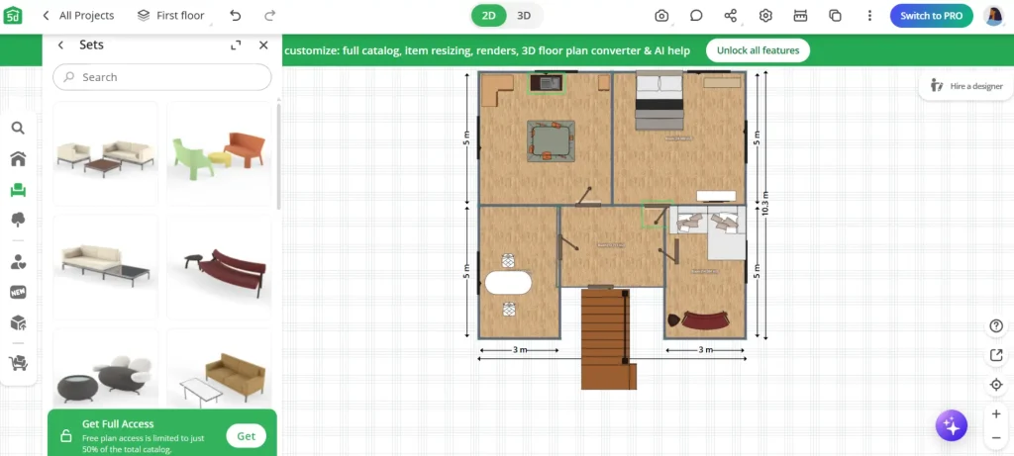Image resolution: width=1014 pixels, height=456 pixels.
Task: Select the furniture sofa category icon
Action: [18, 190]
